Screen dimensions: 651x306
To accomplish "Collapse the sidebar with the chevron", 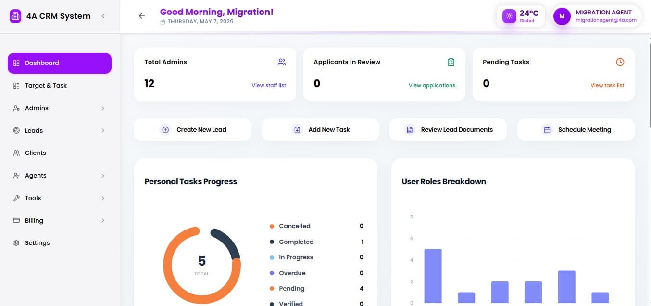I will [x=103, y=16].
